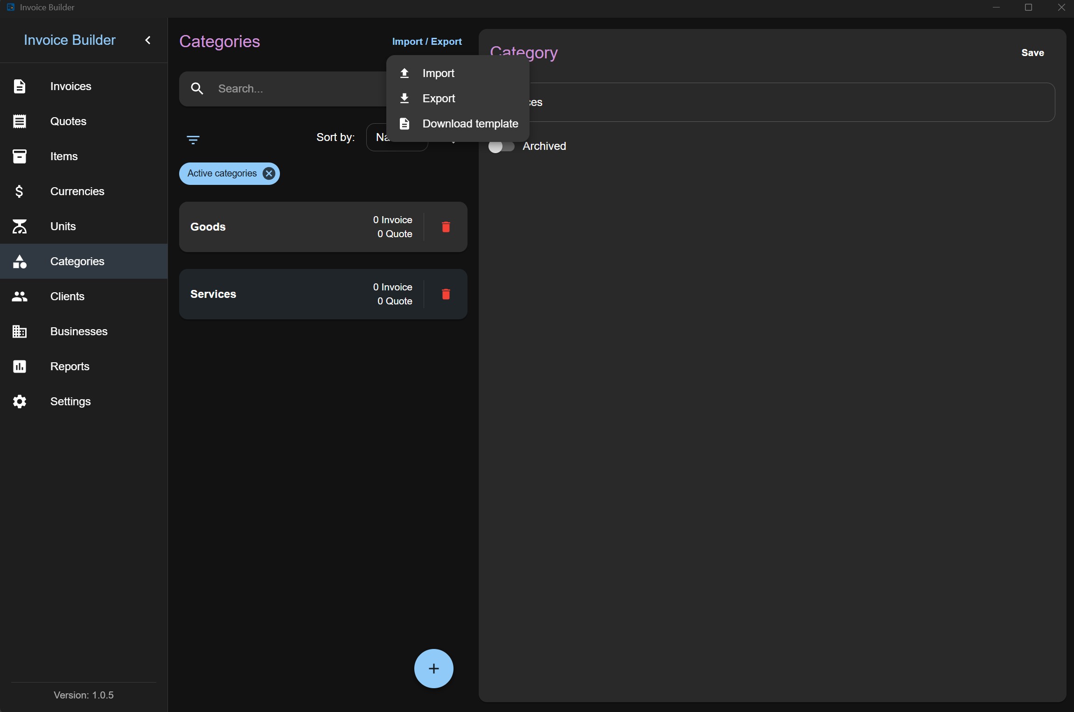
Task: Click the Invoice Builder title link
Action: pyautogui.click(x=70, y=40)
